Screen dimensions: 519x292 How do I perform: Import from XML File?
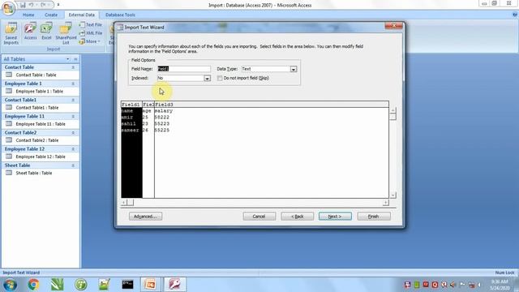(x=90, y=33)
